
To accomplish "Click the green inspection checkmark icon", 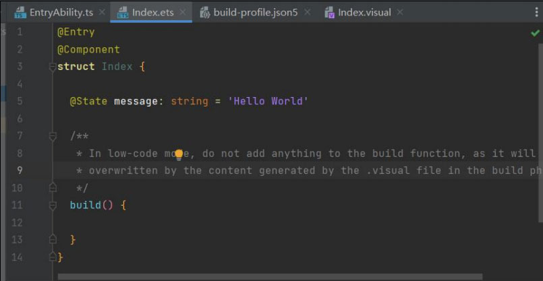I will [535, 32].
